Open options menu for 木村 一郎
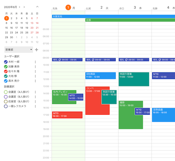Viewport: 175px width, 161px height. (x=35, y=62)
